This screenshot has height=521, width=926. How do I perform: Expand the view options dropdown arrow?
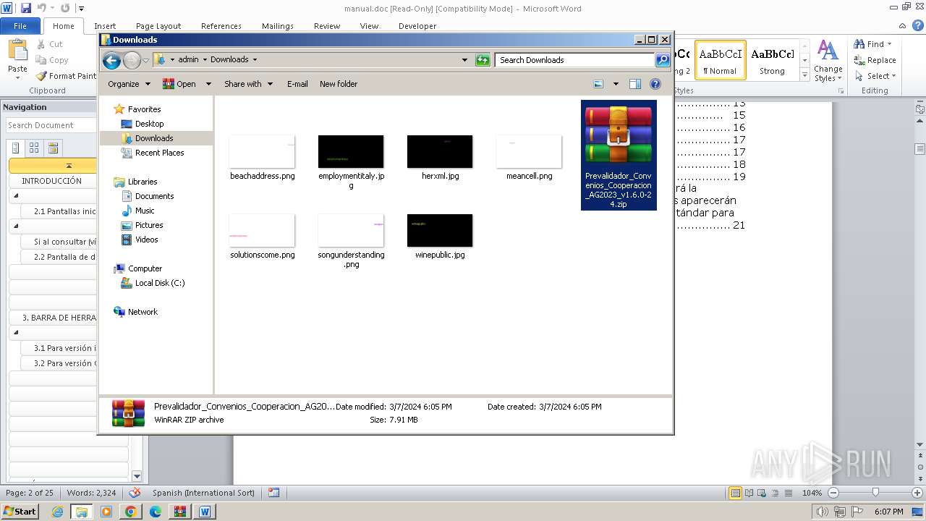(616, 84)
